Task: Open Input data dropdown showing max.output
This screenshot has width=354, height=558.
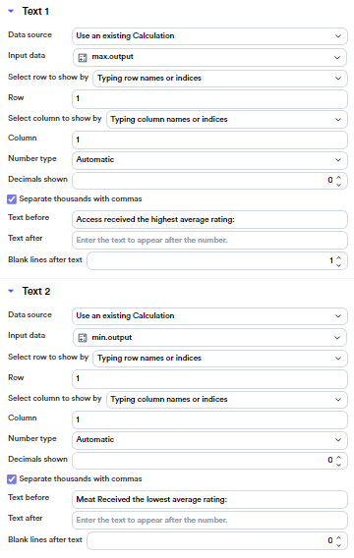Action: click(209, 57)
